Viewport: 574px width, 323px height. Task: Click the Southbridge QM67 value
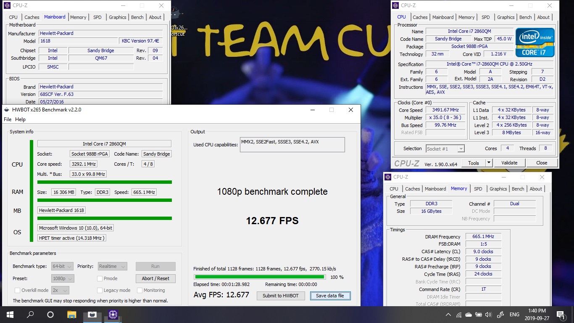101,58
